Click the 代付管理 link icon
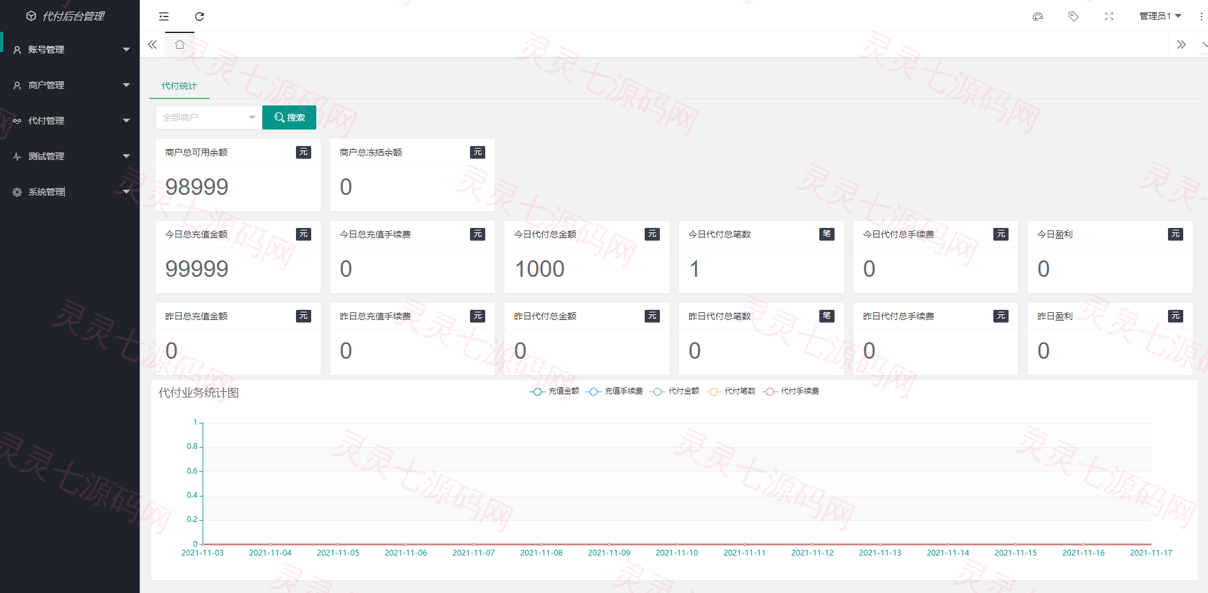The image size is (1208, 593). click(17, 121)
